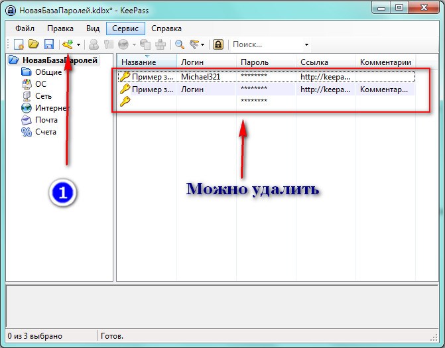The image size is (445, 348).
Task: Open the Файл menu
Action: (x=25, y=29)
